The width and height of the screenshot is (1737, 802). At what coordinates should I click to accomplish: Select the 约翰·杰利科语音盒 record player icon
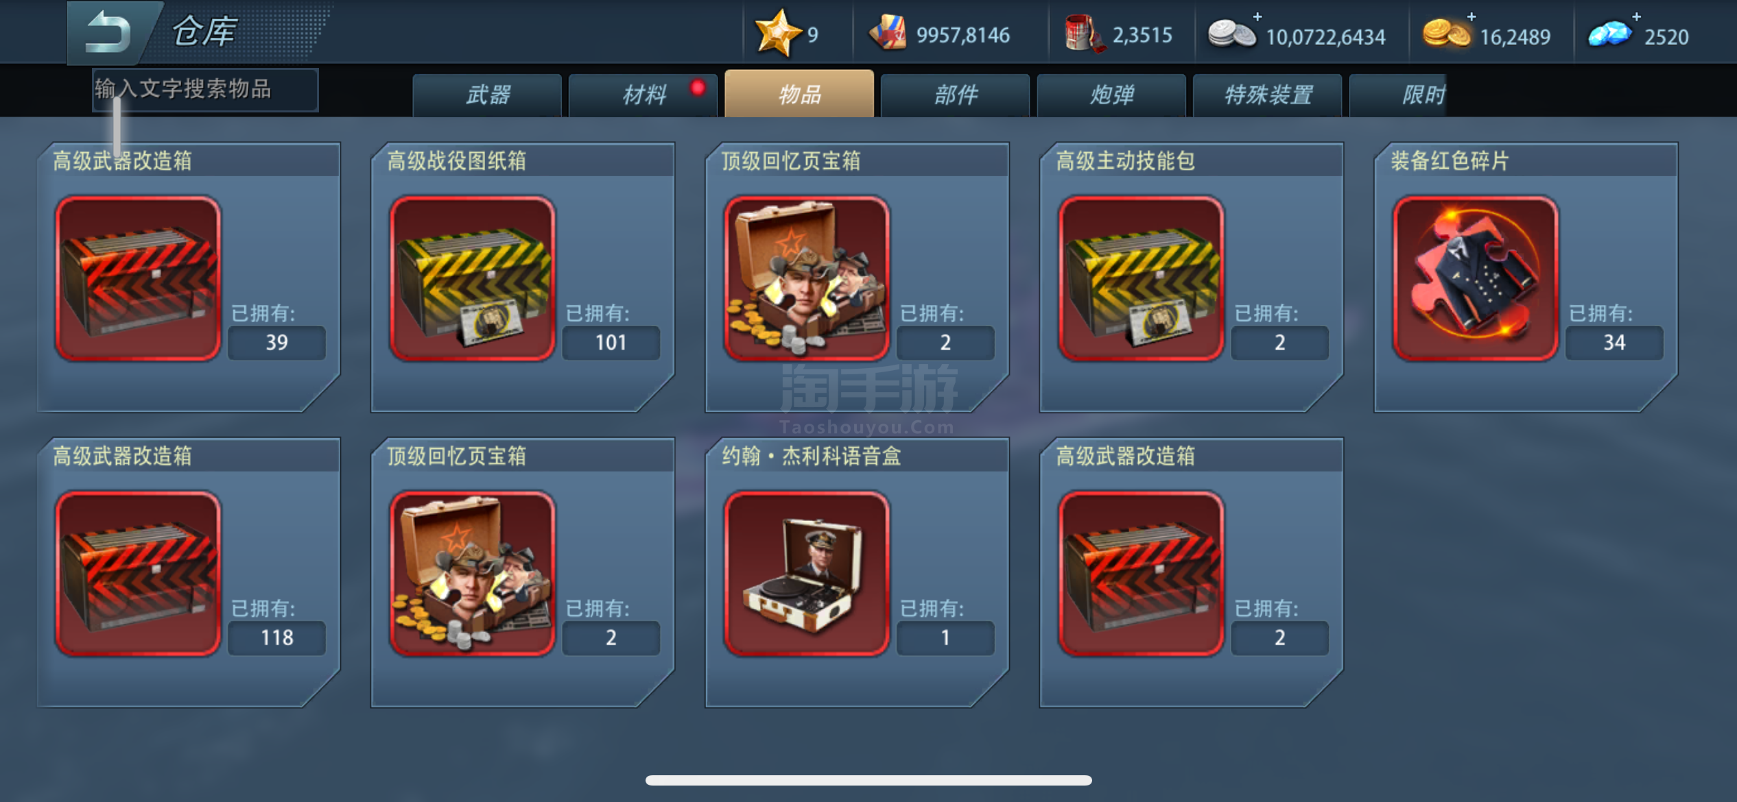click(x=807, y=573)
